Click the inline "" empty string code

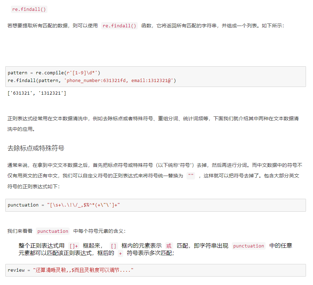(191, 176)
